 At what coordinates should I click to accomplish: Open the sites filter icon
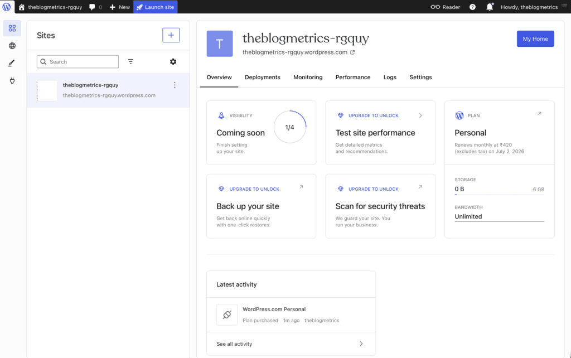(130, 61)
